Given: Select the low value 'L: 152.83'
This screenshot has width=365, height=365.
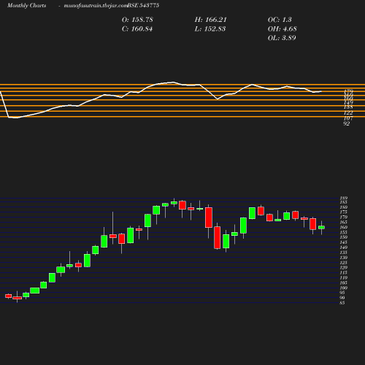Looking at the screenshot, I should point(210,29).
